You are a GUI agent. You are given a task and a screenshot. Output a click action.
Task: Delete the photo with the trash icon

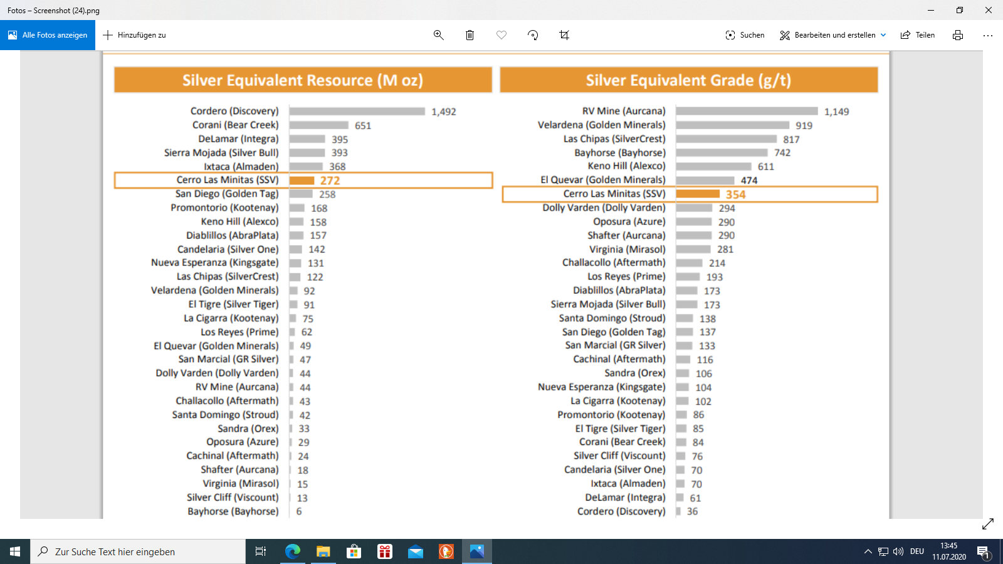coord(470,35)
